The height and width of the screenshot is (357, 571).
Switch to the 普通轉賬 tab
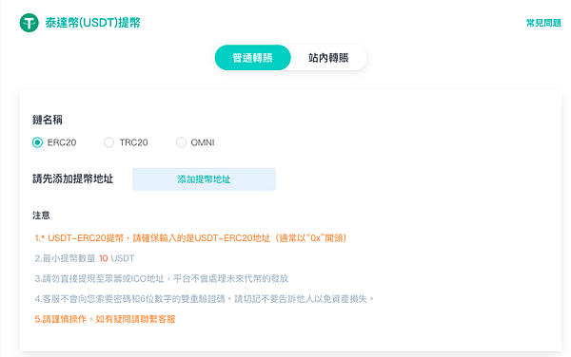pos(253,57)
